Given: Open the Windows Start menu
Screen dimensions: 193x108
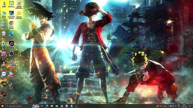Looking at the screenshot, I should pos(2,106).
